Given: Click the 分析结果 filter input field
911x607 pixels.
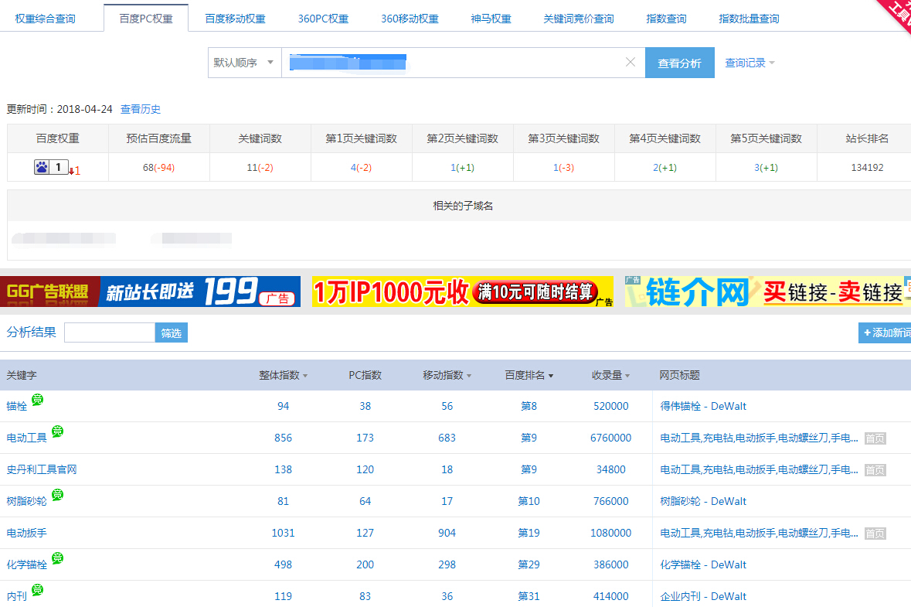Looking at the screenshot, I should [109, 332].
